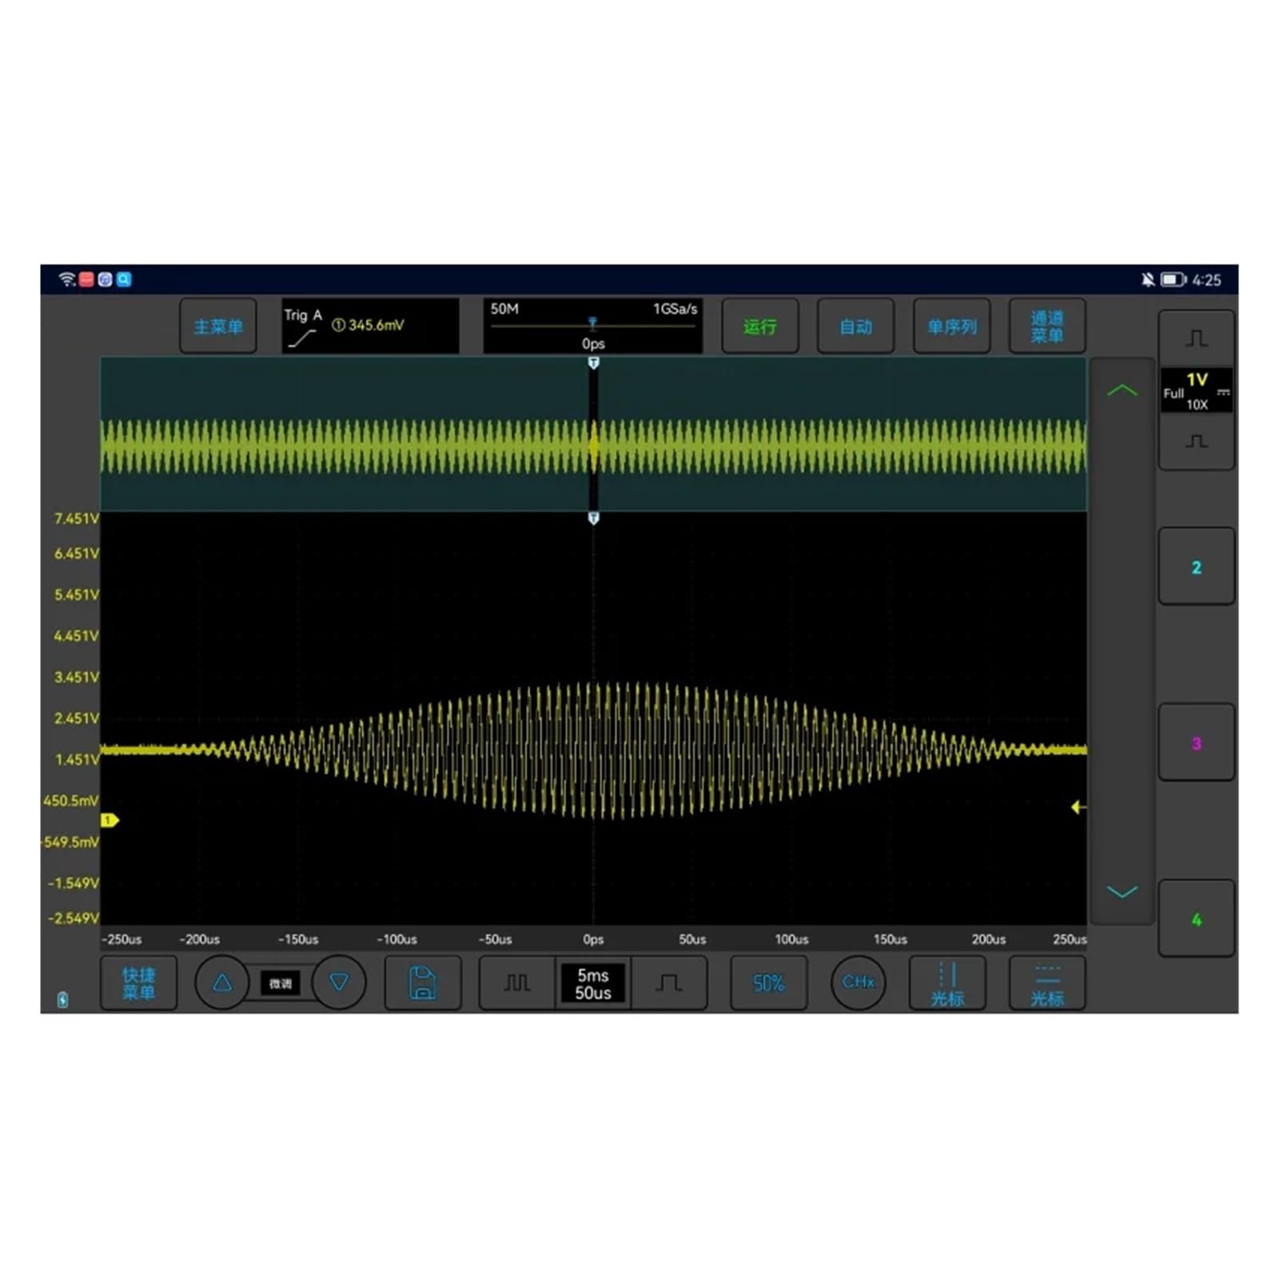Open the 通道菜单 channel menu
This screenshot has width=1279, height=1279.
(1047, 326)
